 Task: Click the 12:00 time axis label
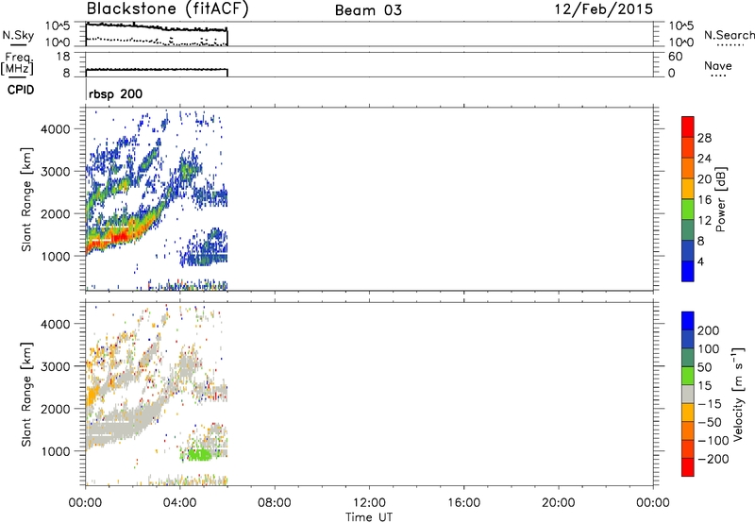pyautogui.click(x=369, y=503)
